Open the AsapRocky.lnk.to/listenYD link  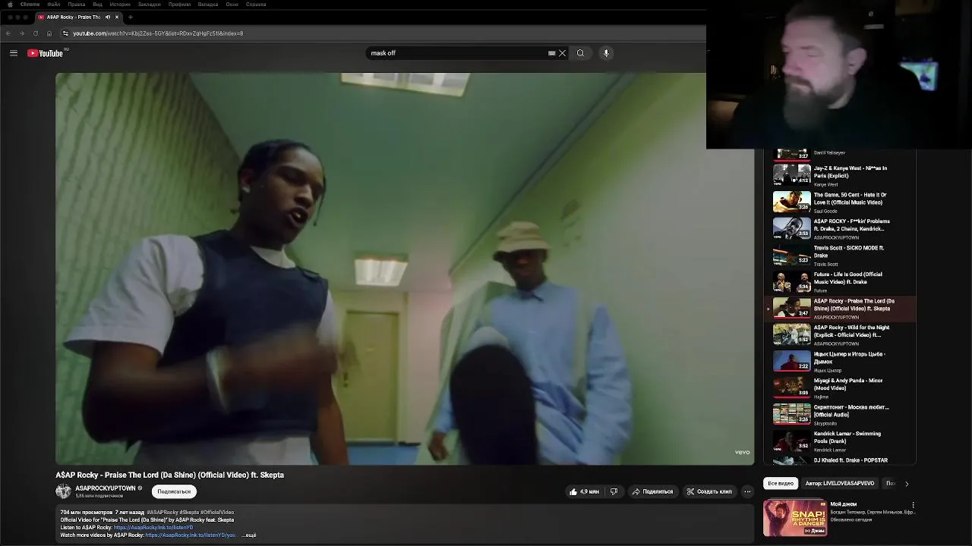153,528
